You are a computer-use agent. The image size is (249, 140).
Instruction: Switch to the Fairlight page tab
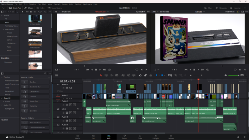click(x=155, y=137)
